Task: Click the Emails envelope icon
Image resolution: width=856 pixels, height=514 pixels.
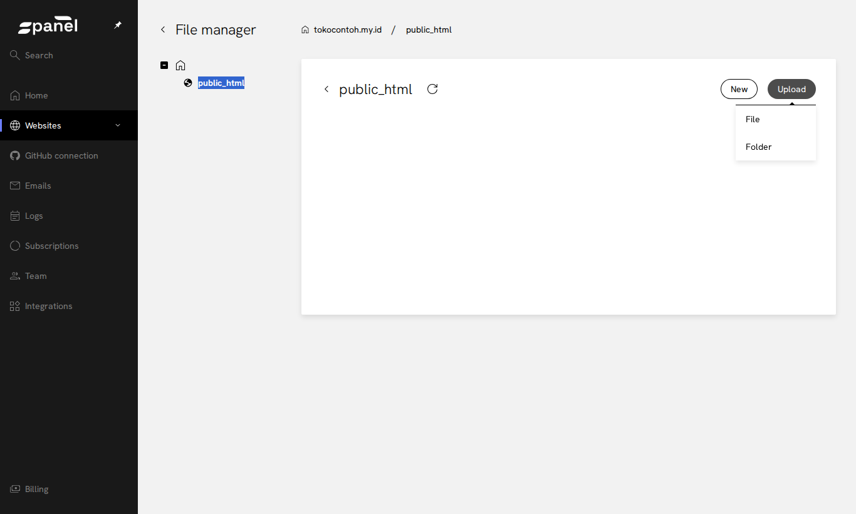Action: [x=15, y=186]
